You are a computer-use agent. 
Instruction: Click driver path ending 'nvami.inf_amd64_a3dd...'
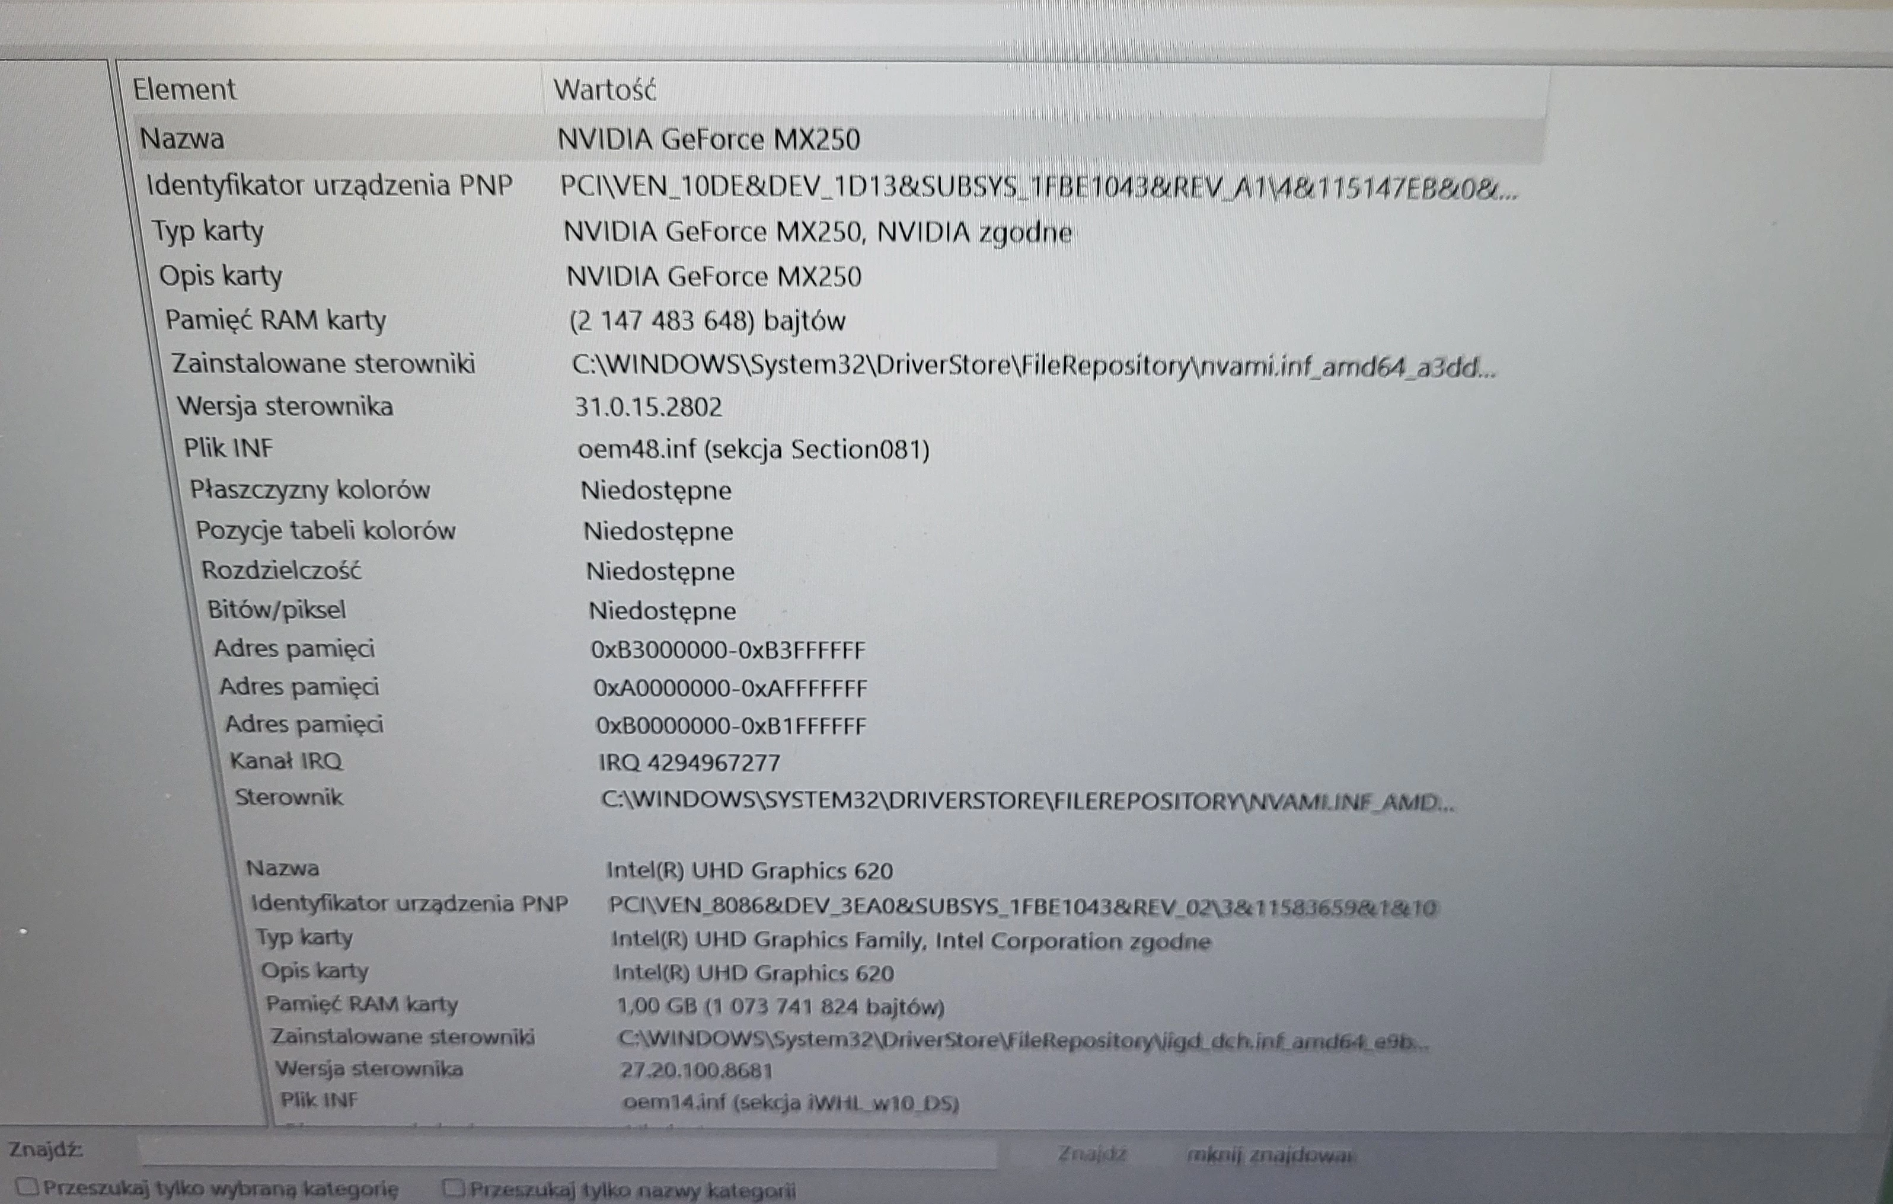pyautogui.click(x=1034, y=366)
